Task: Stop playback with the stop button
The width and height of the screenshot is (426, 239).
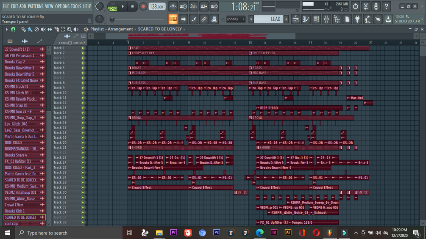Action: click(x=132, y=6)
